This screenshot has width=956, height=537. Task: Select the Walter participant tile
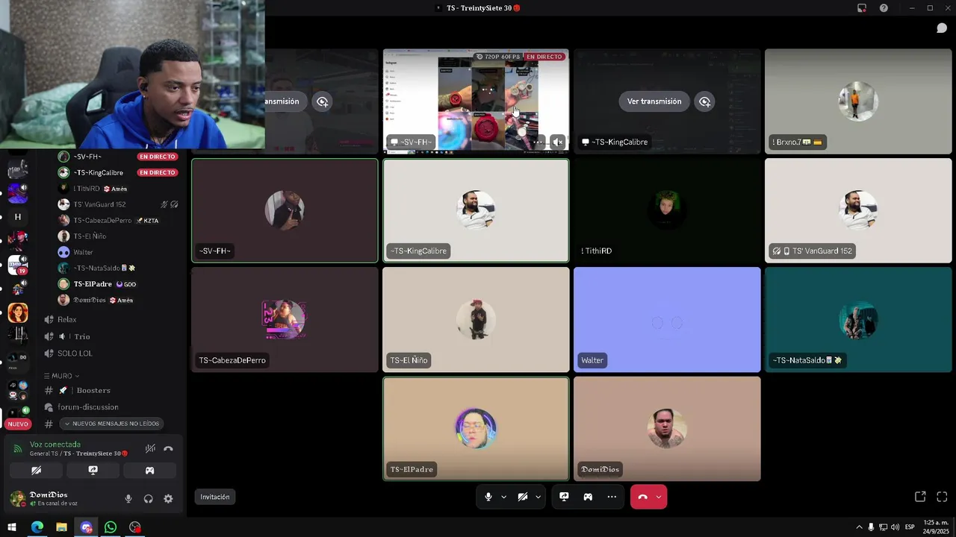[667, 320]
